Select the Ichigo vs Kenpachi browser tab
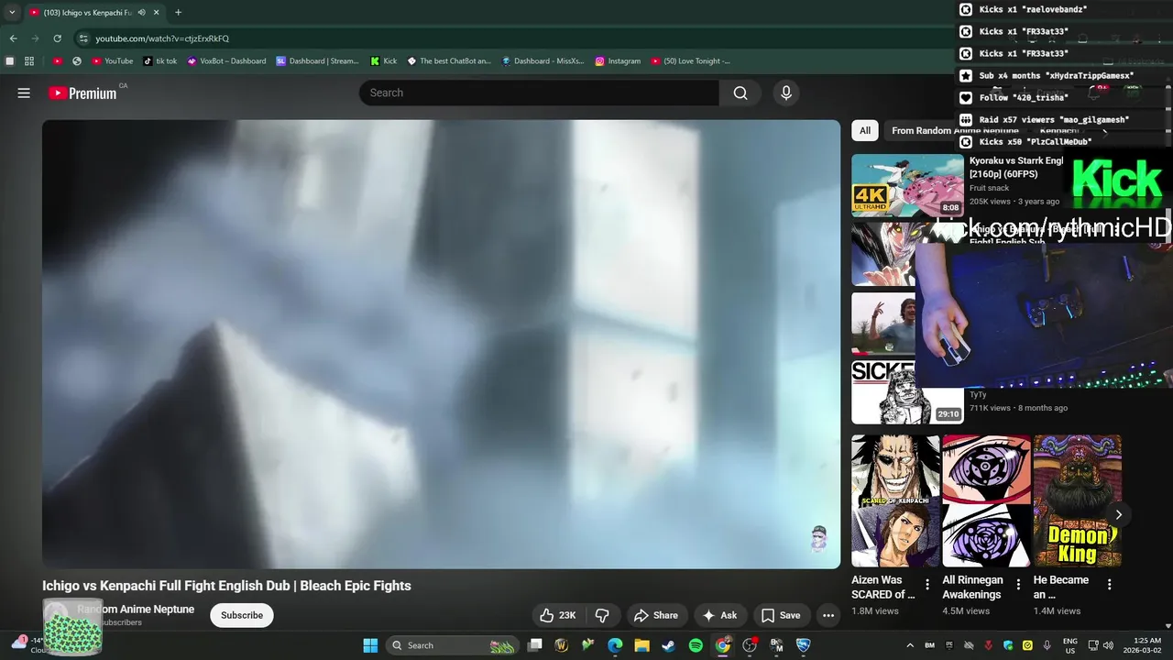The height and width of the screenshot is (660, 1173). (x=95, y=13)
